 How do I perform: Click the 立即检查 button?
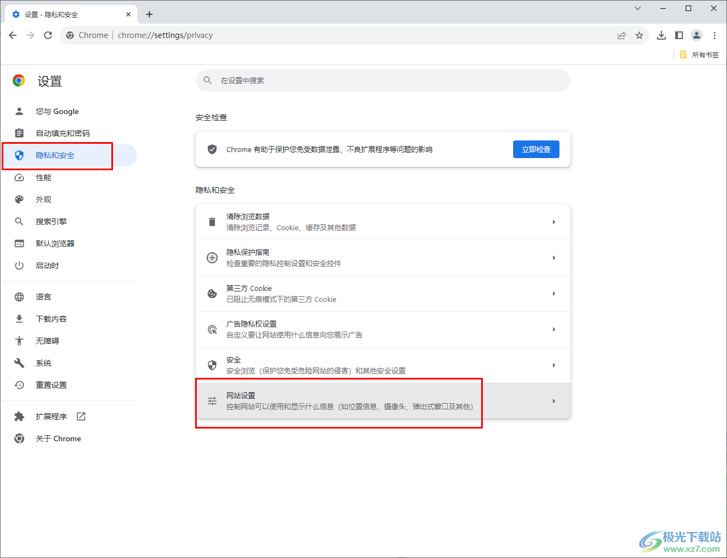(536, 149)
